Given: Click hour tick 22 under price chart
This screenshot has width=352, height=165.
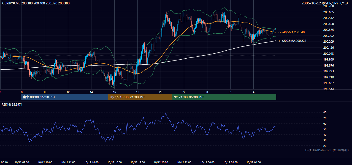Looking at the screenshot, I should click(x=184, y=92).
